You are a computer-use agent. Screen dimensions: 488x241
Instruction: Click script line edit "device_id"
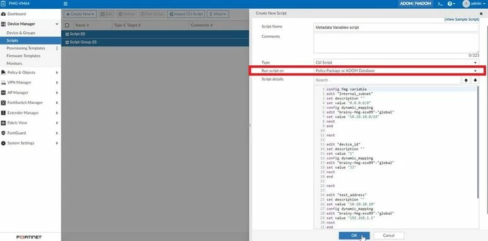(343, 145)
